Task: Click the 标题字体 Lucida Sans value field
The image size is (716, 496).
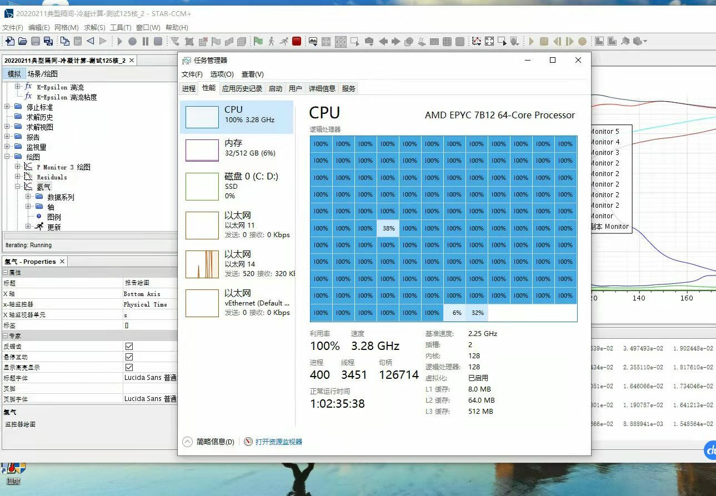Action: tap(150, 378)
